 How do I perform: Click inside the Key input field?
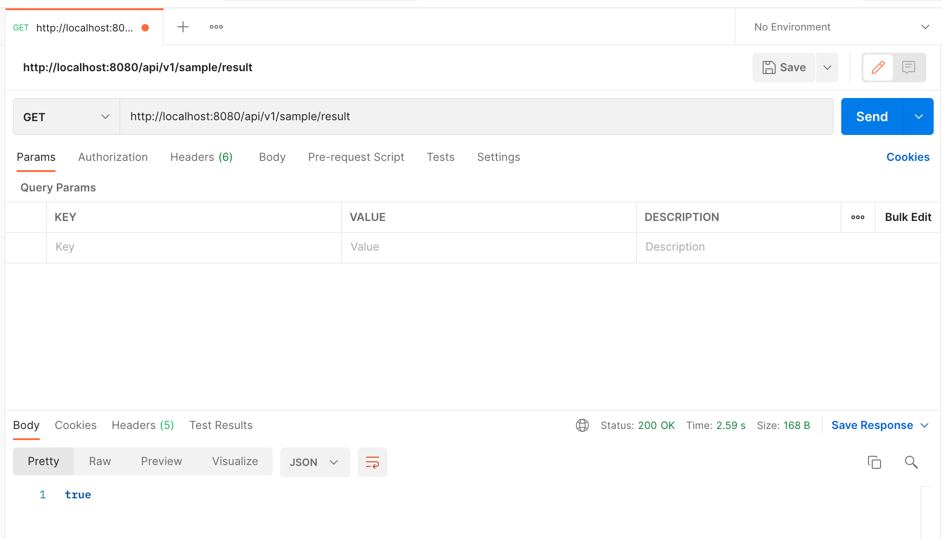194,247
